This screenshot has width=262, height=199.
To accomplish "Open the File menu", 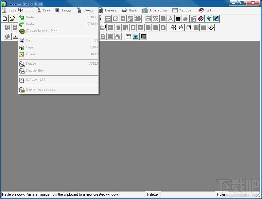I will click(9, 10).
